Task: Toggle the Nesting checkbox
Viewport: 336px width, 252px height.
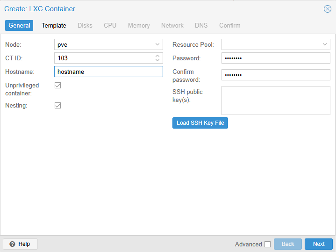Action: click(57, 106)
